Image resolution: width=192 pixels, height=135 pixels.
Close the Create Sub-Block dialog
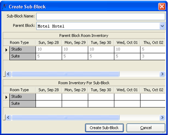[162, 7]
